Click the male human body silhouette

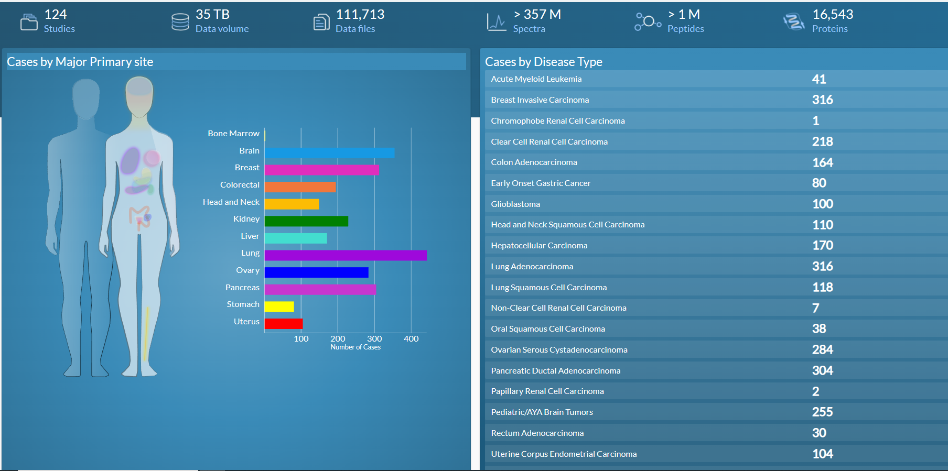click(x=79, y=227)
